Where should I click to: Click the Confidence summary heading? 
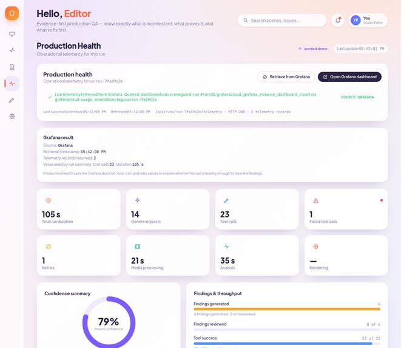click(67, 293)
